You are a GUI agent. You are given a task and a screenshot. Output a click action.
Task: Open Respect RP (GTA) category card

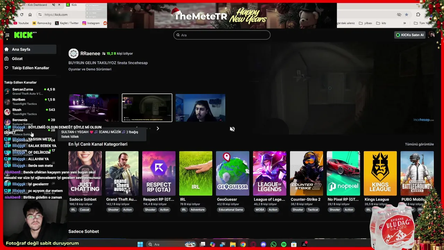click(x=159, y=173)
